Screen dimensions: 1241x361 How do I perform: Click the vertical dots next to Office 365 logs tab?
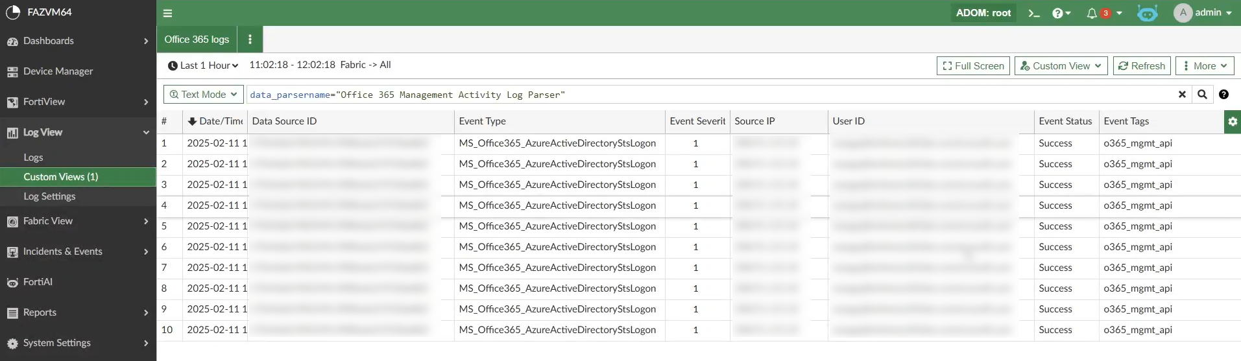click(x=250, y=40)
